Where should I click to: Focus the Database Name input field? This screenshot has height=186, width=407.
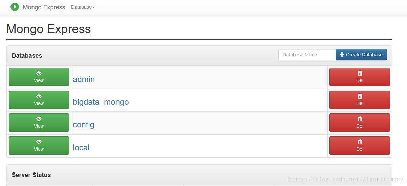(x=307, y=55)
